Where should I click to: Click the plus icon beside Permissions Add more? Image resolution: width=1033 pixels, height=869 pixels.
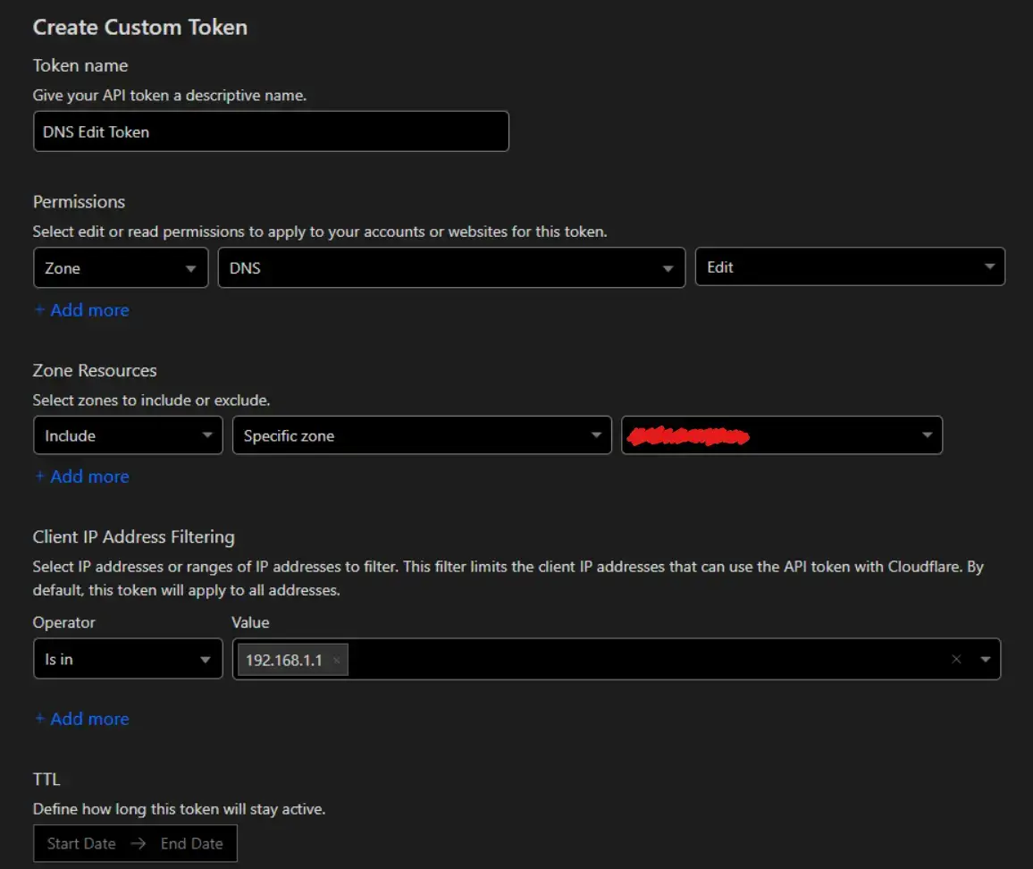click(x=39, y=309)
